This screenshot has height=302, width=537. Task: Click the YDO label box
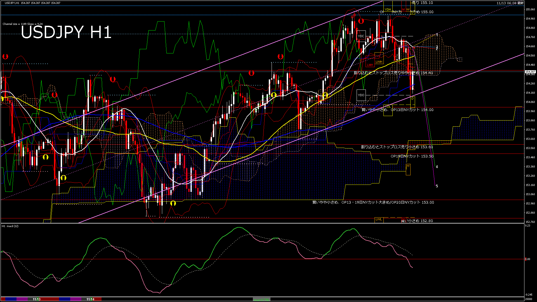tap(361, 95)
